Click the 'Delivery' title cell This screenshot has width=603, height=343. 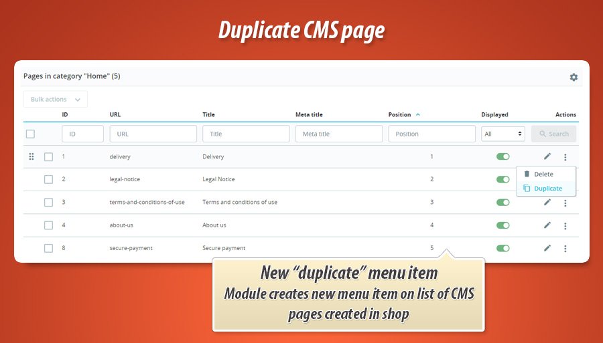click(213, 156)
